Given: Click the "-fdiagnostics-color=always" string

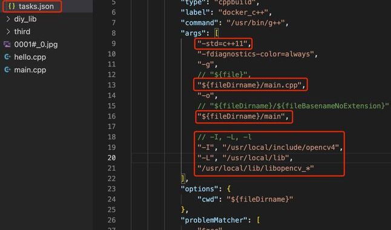Looking at the screenshot, I should click(x=255, y=54).
